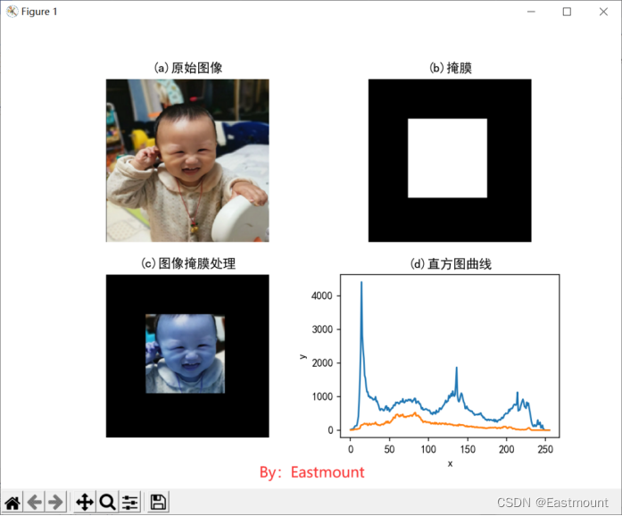Click inside the histogram curve plot

coord(450,355)
